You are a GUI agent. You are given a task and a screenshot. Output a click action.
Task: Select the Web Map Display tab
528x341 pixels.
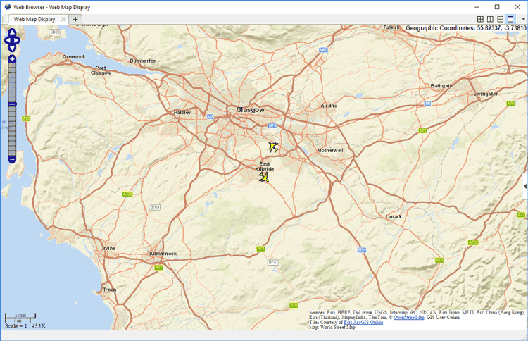pyautogui.click(x=34, y=19)
